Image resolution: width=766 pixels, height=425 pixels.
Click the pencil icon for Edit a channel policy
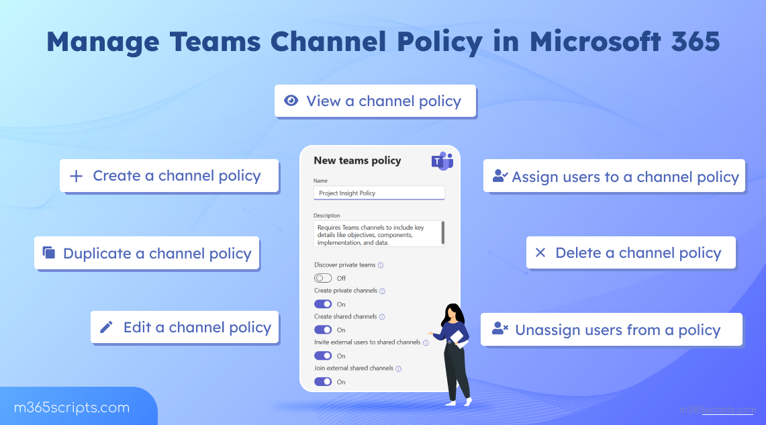pyautogui.click(x=106, y=327)
